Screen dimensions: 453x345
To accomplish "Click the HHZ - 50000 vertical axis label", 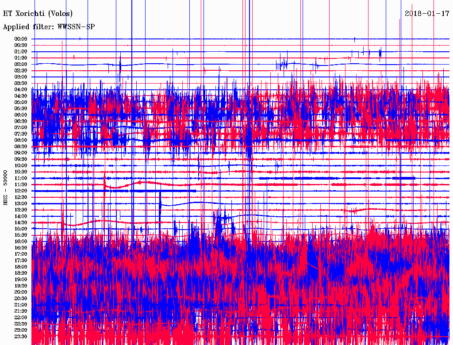I will tap(6, 188).
